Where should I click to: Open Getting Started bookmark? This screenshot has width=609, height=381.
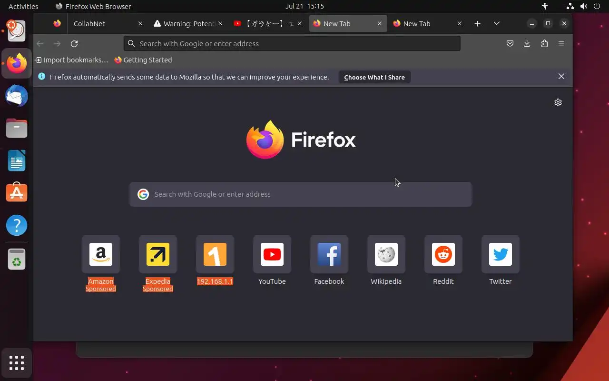click(143, 60)
